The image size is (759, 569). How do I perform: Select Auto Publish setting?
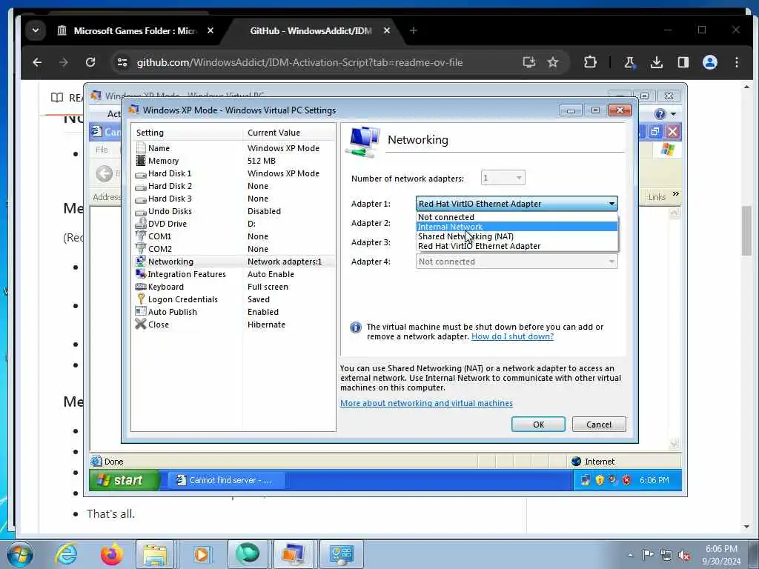coord(233,312)
